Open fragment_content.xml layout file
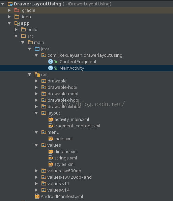This screenshot has height=201, width=173. coord(77,126)
